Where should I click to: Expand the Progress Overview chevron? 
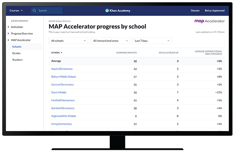coord(8,33)
